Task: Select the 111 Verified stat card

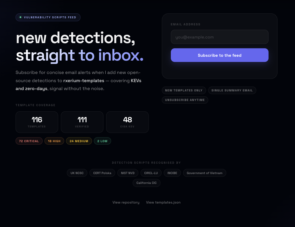Action: [x=82, y=122]
